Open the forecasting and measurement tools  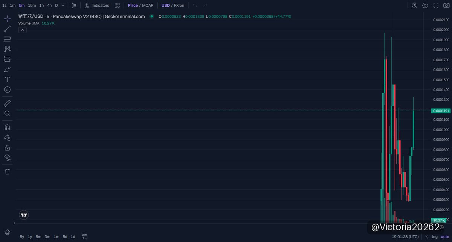click(x=7, y=59)
